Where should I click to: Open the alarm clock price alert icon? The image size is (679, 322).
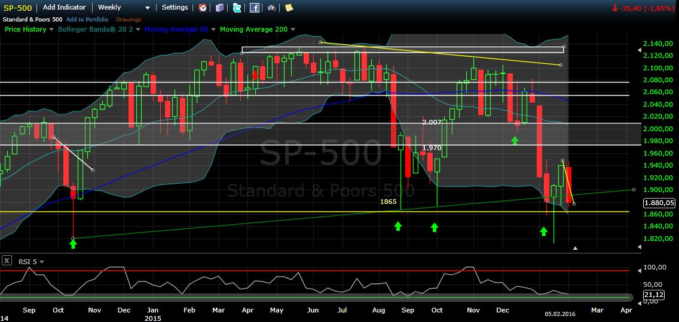tap(203, 8)
